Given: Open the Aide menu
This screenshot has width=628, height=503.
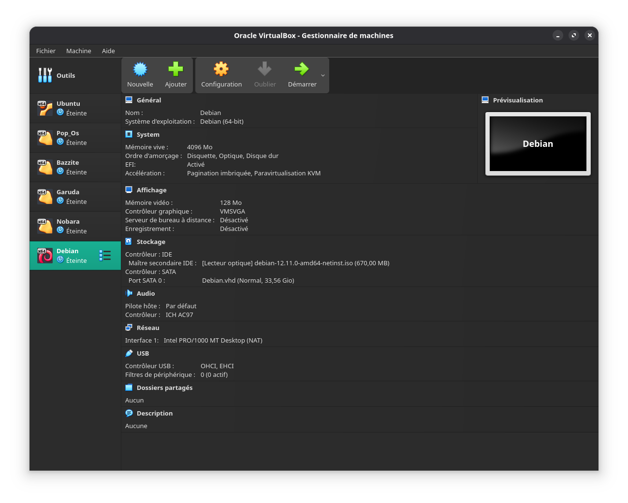Looking at the screenshot, I should pyautogui.click(x=108, y=51).
